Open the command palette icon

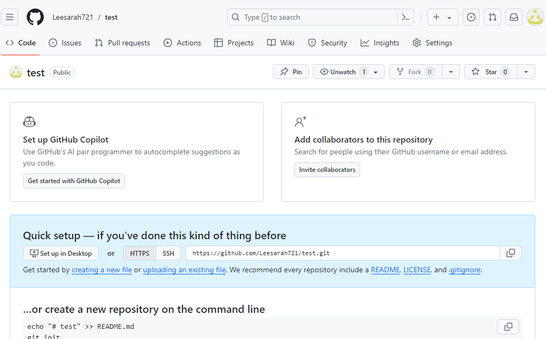pyautogui.click(x=405, y=17)
